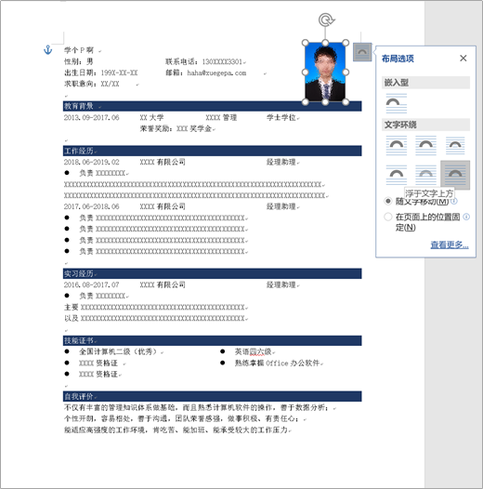483x489 pixels.
Task: Click the date 2013.09-2017.06
Action: tap(91, 117)
